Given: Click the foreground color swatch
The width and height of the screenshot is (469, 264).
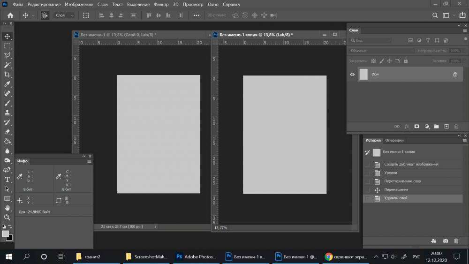Looking at the screenshot, I should pos(5,234).
